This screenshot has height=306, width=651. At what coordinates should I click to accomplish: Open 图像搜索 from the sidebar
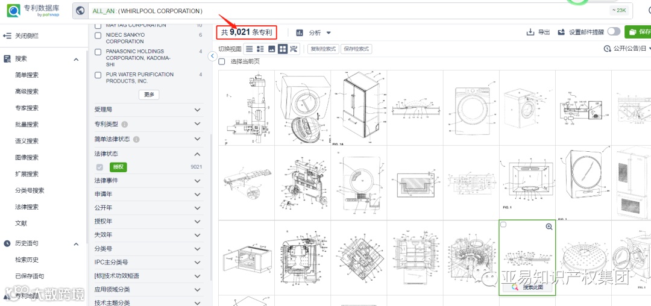(x=27, y=158)
